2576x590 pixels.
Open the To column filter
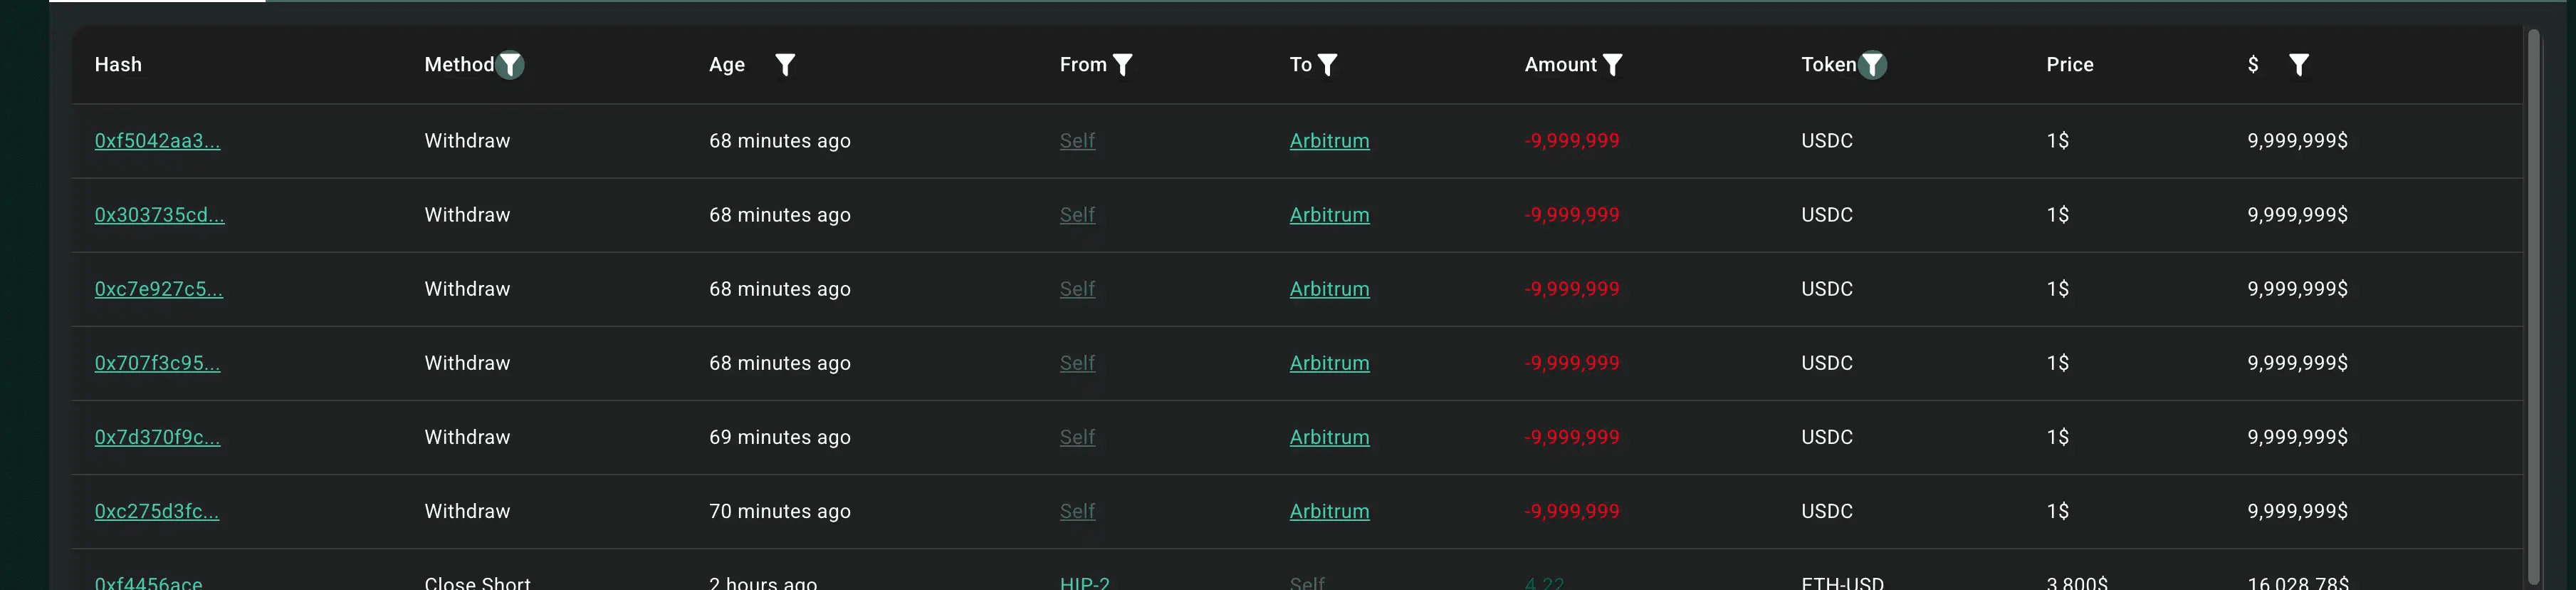pos(1327,65)
